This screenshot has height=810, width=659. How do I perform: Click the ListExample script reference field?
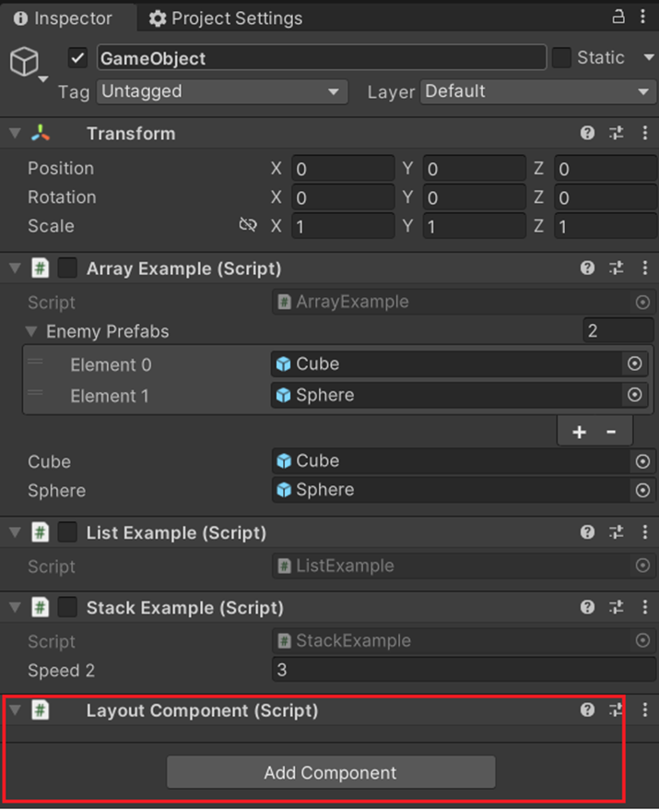point(464,566)
